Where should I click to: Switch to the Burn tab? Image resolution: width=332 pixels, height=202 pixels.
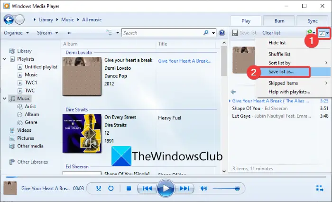(x=279, y=21)
